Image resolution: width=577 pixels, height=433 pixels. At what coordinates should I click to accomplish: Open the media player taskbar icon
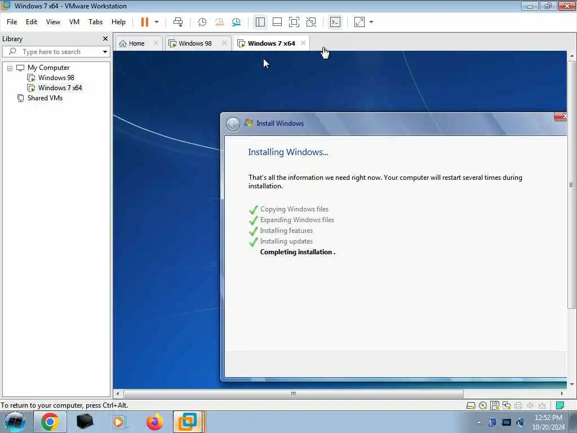point(119,422)
